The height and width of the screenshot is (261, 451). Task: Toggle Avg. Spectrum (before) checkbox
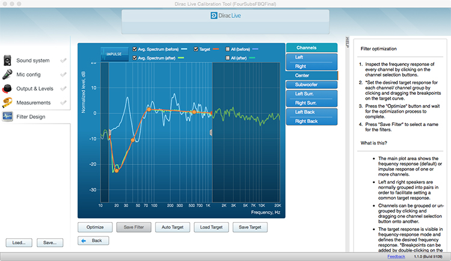tap(134, 49)
